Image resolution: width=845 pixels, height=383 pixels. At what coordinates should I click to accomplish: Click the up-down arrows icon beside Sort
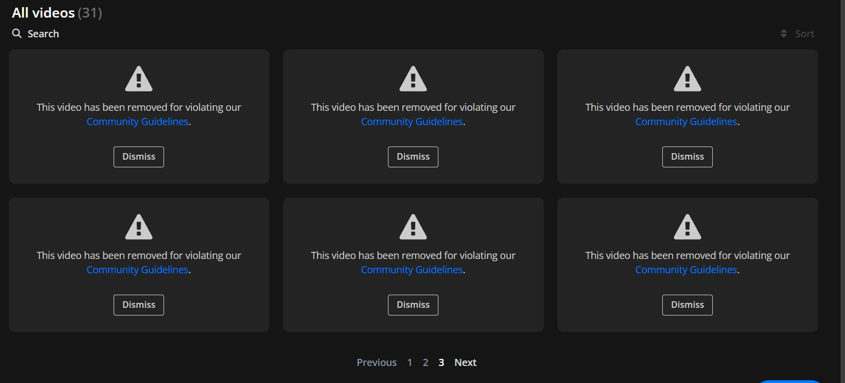click(784, 34)
